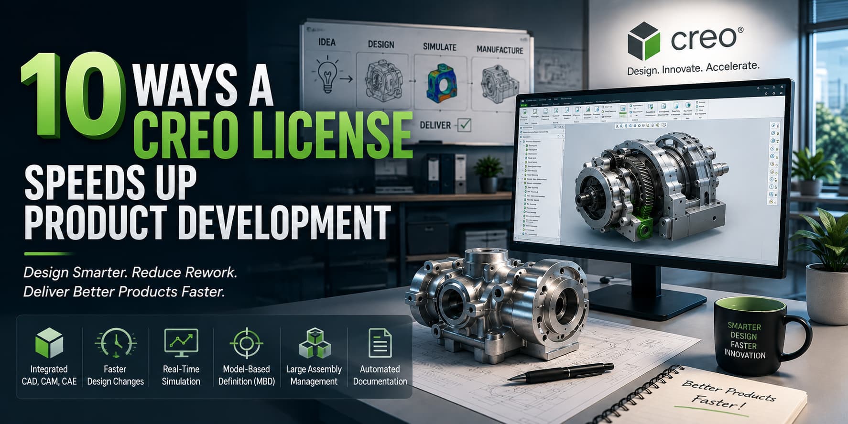Open the Automated Documentation page icon
This screenshot has height=424, width=848.
(380, 343)
